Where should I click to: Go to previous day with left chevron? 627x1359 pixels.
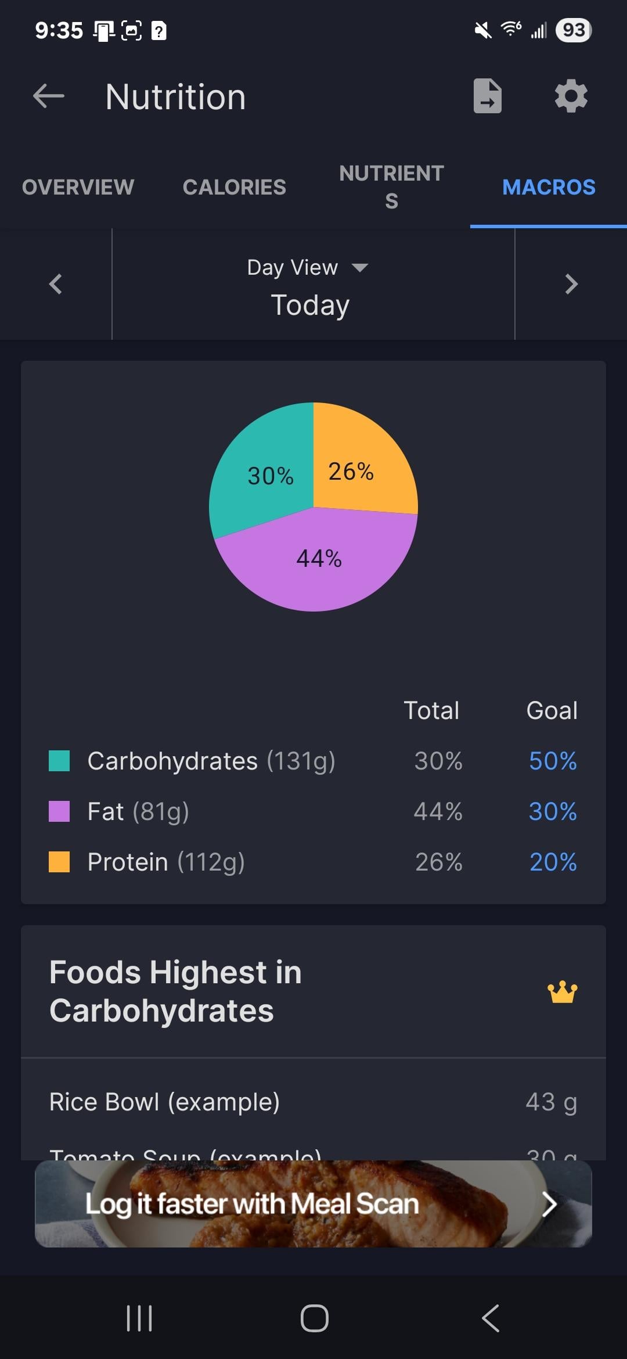[x=56, y=284]
